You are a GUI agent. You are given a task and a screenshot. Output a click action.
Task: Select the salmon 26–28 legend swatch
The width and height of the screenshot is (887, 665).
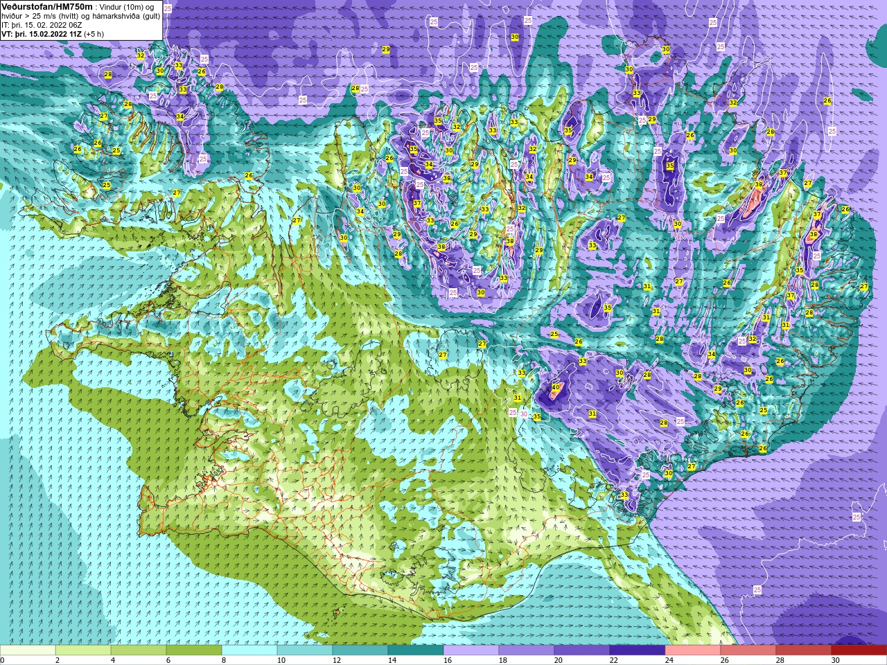(x=748, y=650)
